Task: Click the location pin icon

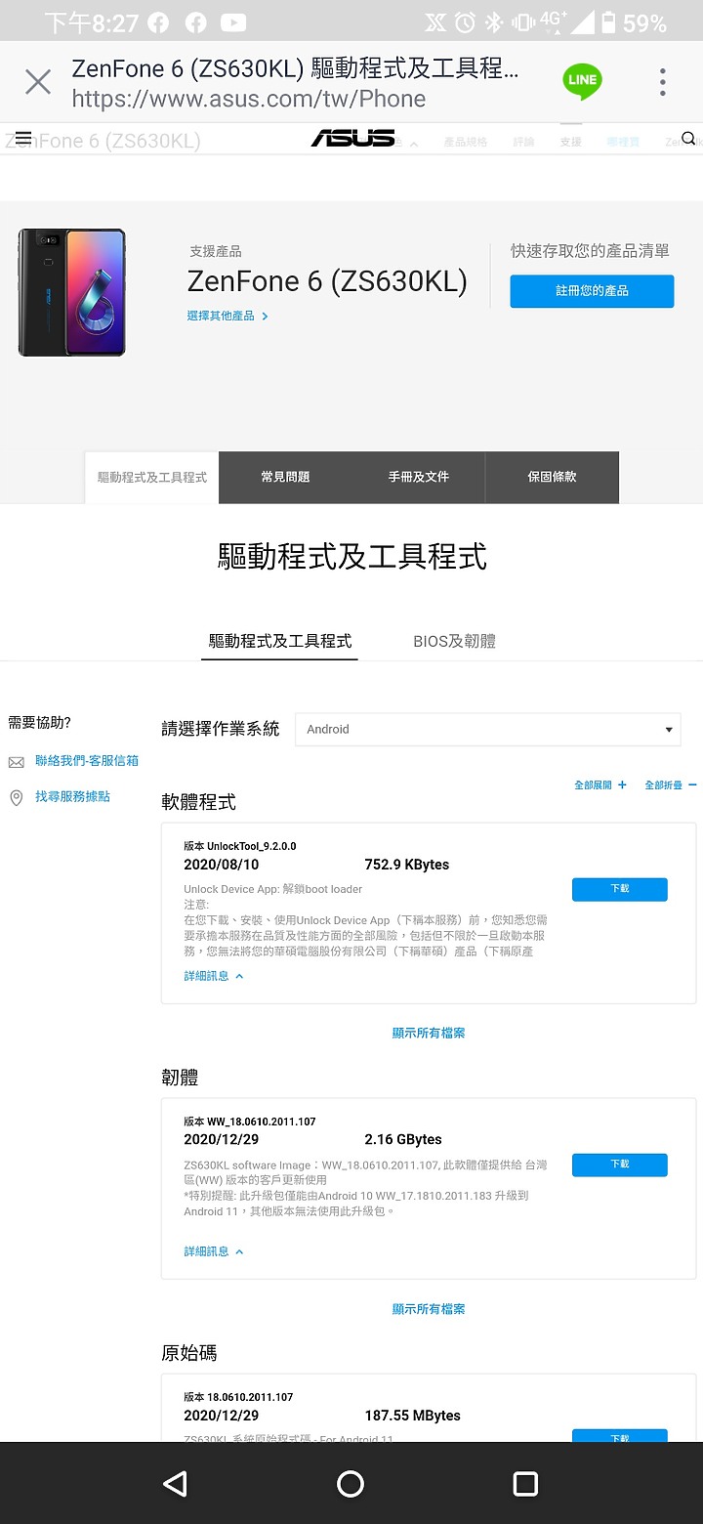Action: (x=17, y=798)
